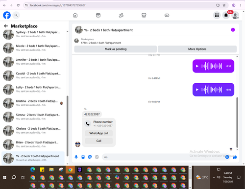Image resolution: width=245 pixels, height=189 pixels.
Task: Open Windows taskbar search
Action: coord(14,177)
